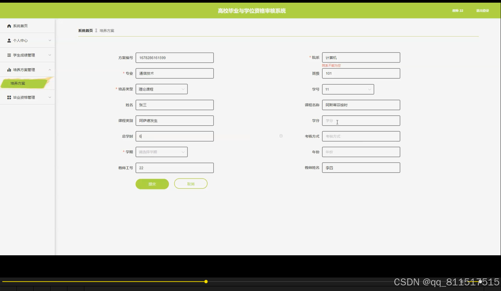This screenshot has height=291, width=501.
Task: Click the 提交 submit button
Action: click(x=152, y=184)
